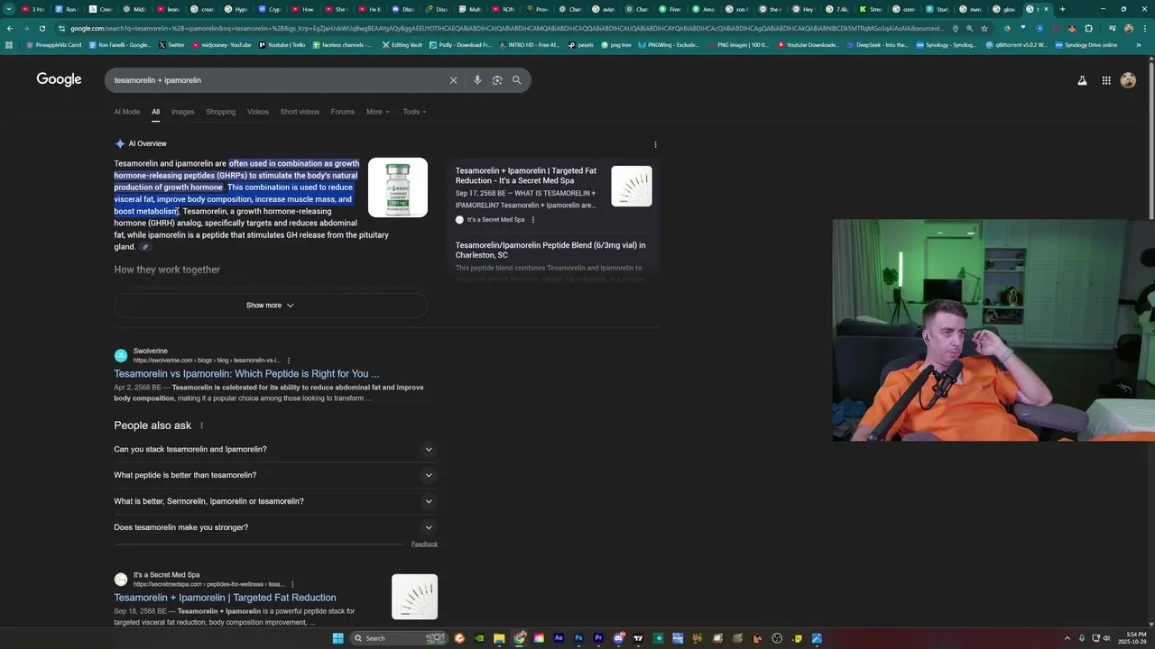Switch to Forums tab

click(x=342, y=112)
